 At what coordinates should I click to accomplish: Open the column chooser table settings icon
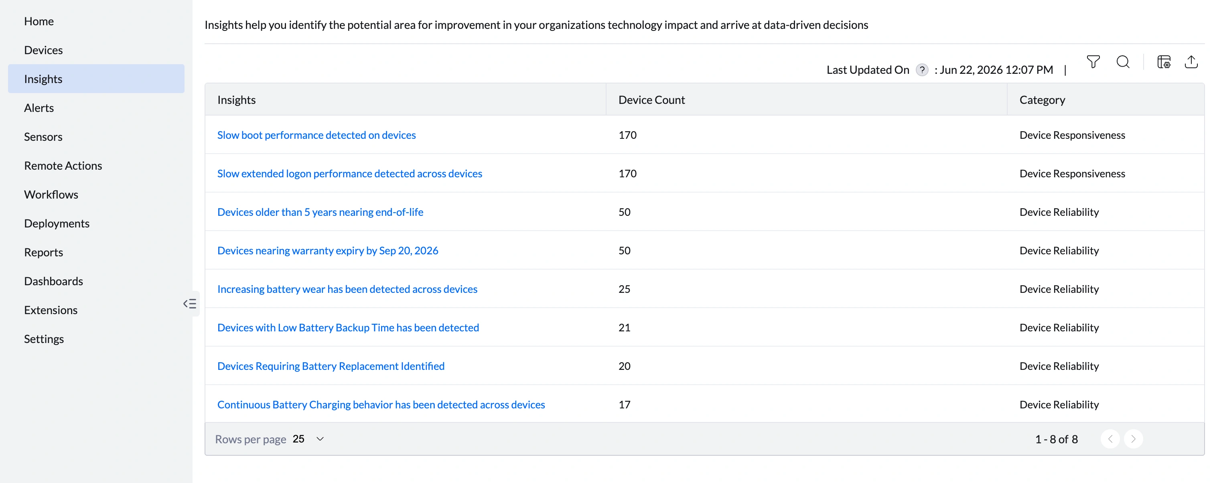[1164, 62]
